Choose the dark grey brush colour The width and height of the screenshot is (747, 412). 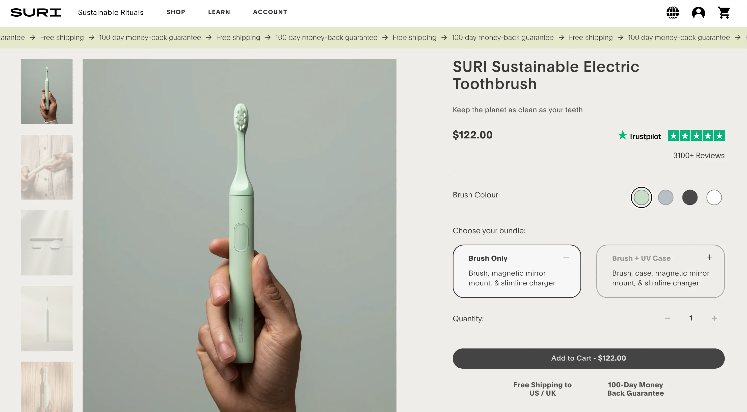coord(689,198)
